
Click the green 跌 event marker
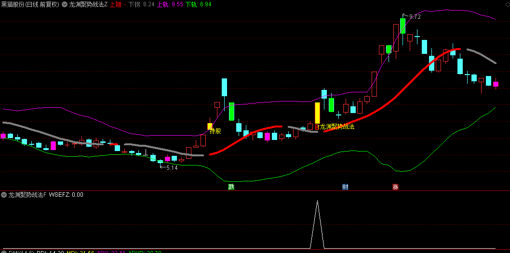point(231,187)
